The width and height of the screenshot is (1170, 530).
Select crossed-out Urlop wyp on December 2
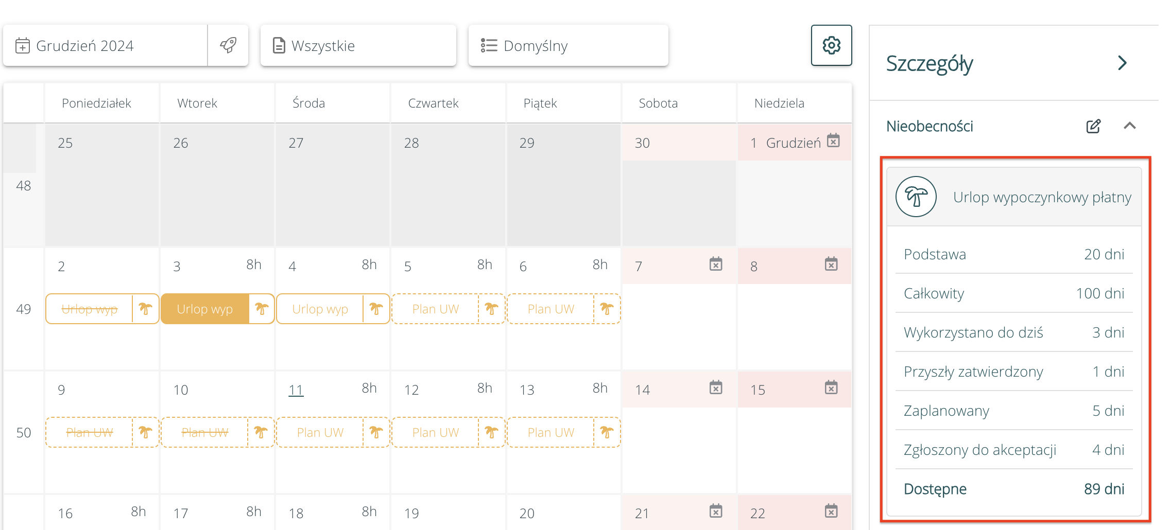tap(90, 309)
